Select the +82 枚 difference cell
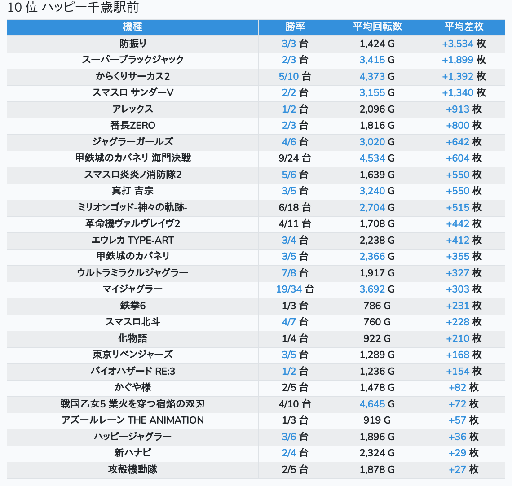 [x=463, y=388]
